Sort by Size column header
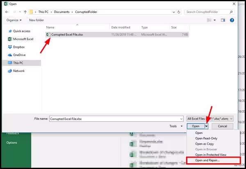Screen dimensions: 246x169 [x=174, y=27]
